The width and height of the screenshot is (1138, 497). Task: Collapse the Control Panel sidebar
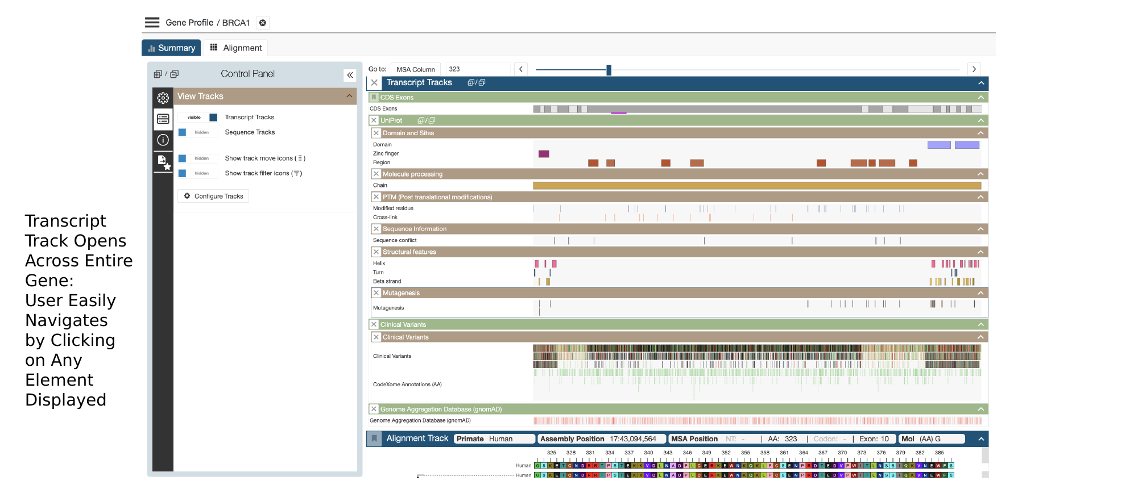[x=350, y=75]
